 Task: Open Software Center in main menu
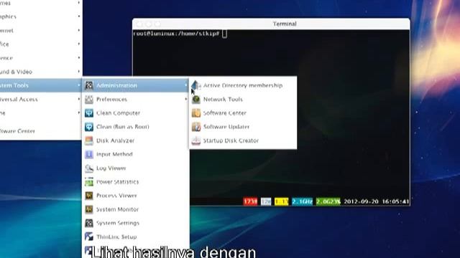pyautogui.click(x=41, y=131)
